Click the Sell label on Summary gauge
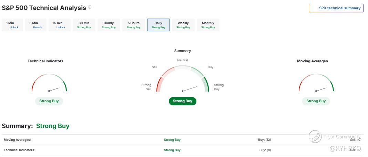This screenshot has width=368, height=157. [x=154, y=67]
